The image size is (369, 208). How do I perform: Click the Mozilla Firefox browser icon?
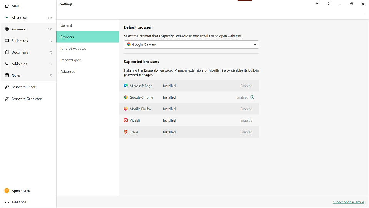[x=126, y=109]
